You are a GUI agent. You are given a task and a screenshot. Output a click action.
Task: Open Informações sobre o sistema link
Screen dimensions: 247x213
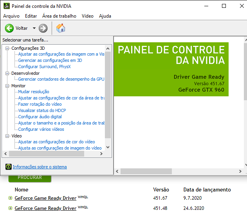[40, 167]
